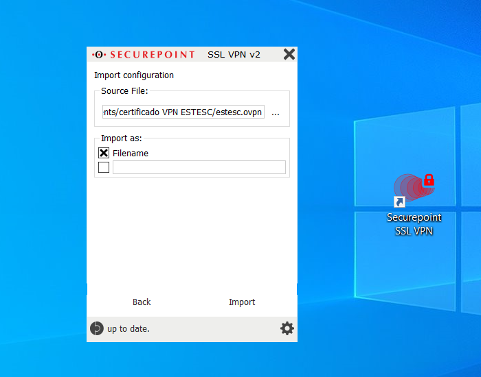Open Securepoint SSL VPN desktop shortcut

point(414,205)
